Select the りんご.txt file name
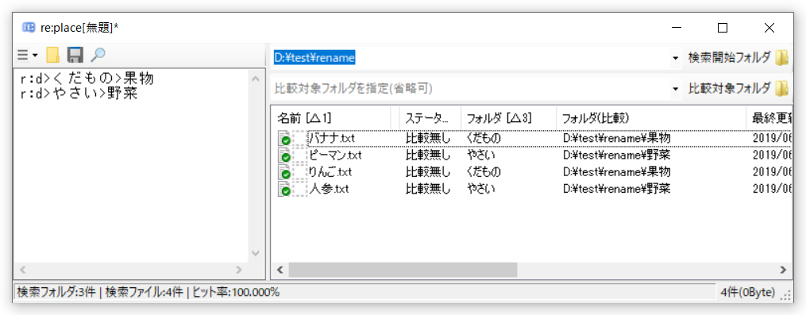The height and width of the screenshot is (315, 806). (x=330, y=171)
